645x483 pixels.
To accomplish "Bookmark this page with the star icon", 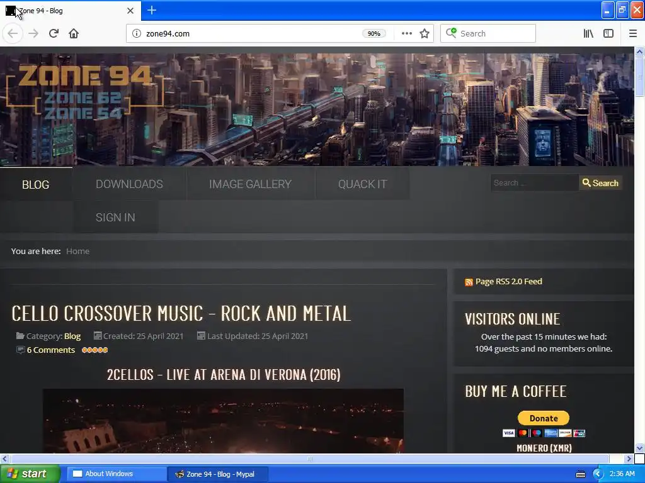I will click(425, 34).
